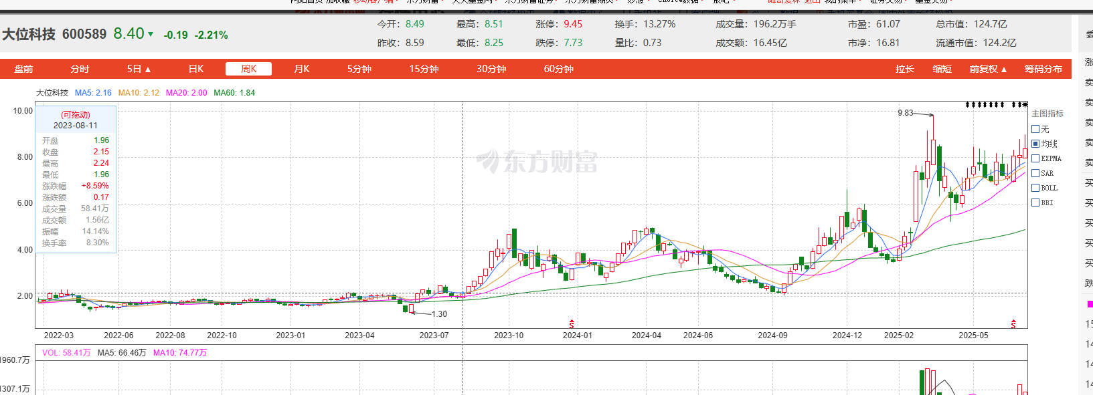Click the volume MA10: 74.77万 label
Screen dimensions: 1093x395
coord(180,353)
